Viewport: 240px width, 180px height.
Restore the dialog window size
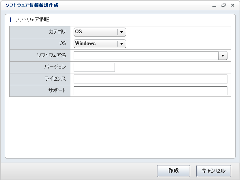223,5
